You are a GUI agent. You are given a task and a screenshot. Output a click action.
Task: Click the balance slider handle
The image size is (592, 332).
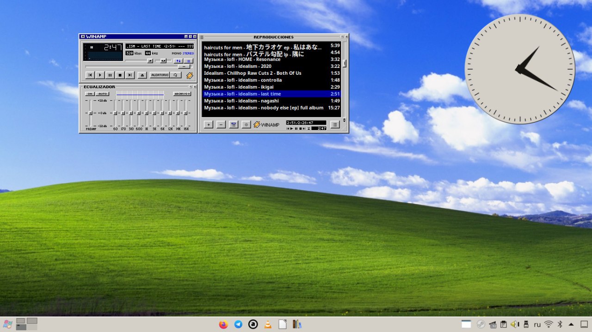pos(163,61)
